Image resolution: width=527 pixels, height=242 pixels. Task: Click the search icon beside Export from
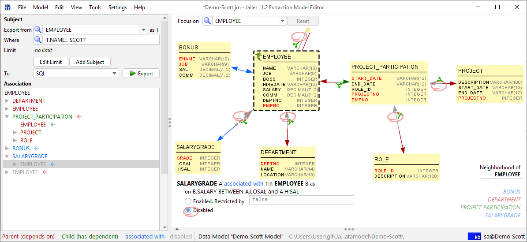click(x=37, y=30)
